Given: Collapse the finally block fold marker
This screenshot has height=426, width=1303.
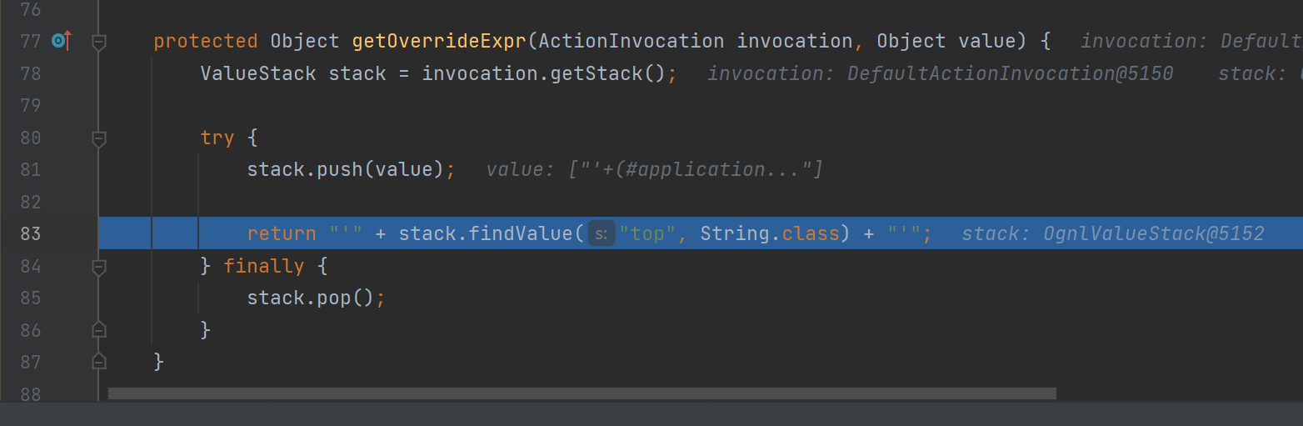Looking at the screenshot, I should (98, 267).
